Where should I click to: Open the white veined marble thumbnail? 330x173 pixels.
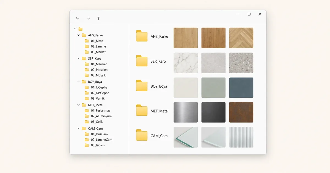(x=186, y=63)
